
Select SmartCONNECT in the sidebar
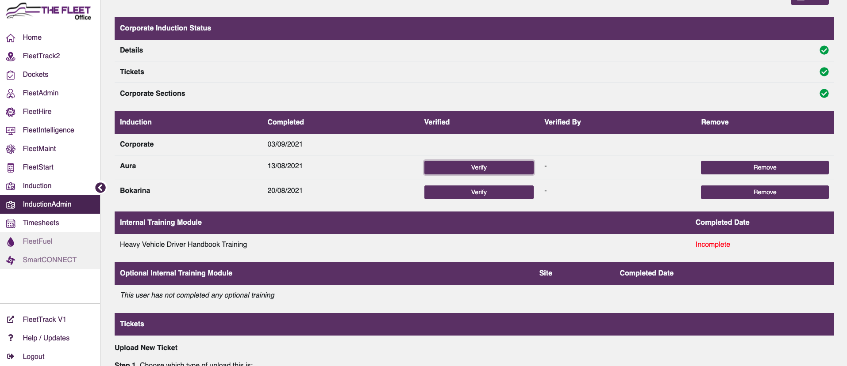(x=50, y=260)
